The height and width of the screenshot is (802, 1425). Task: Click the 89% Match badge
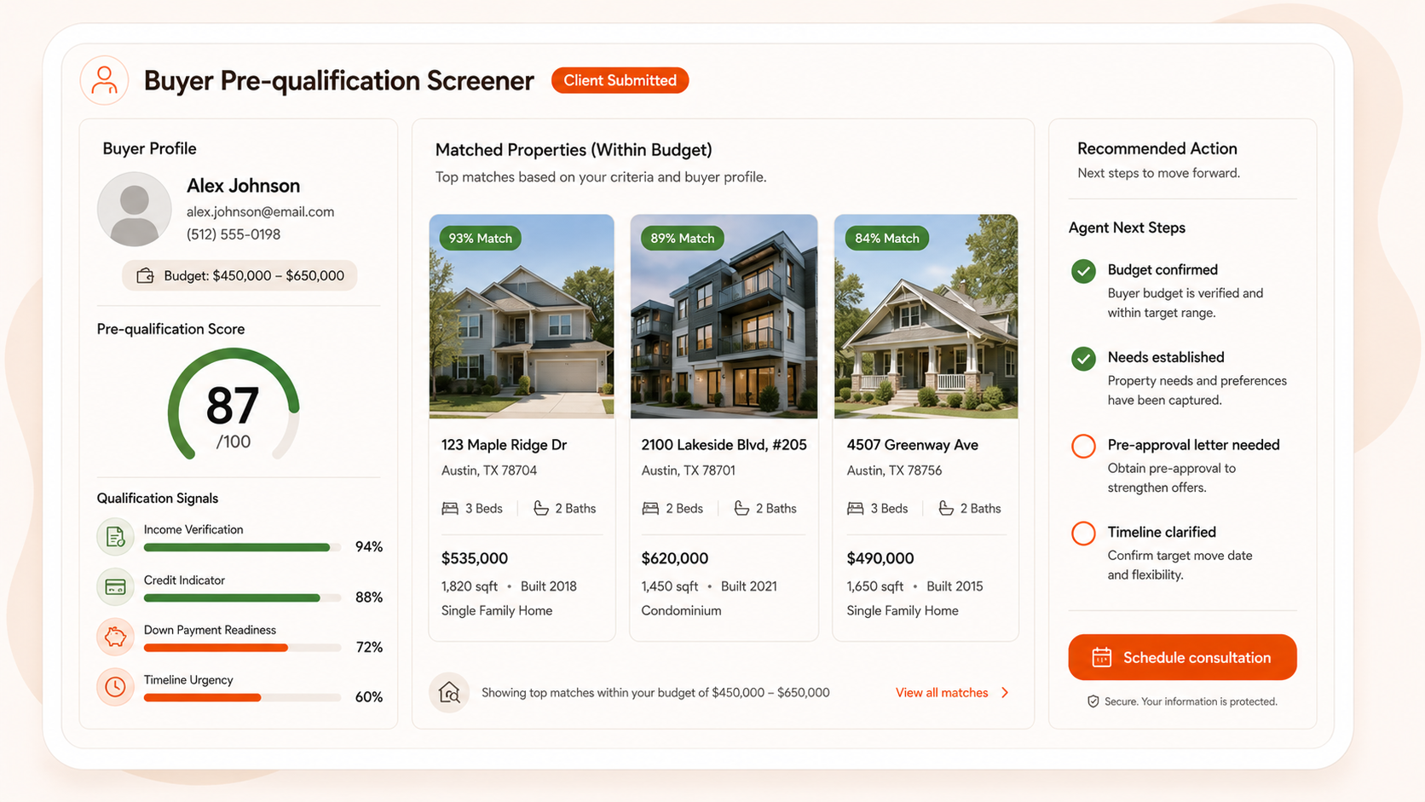click(x=682, y=238)
